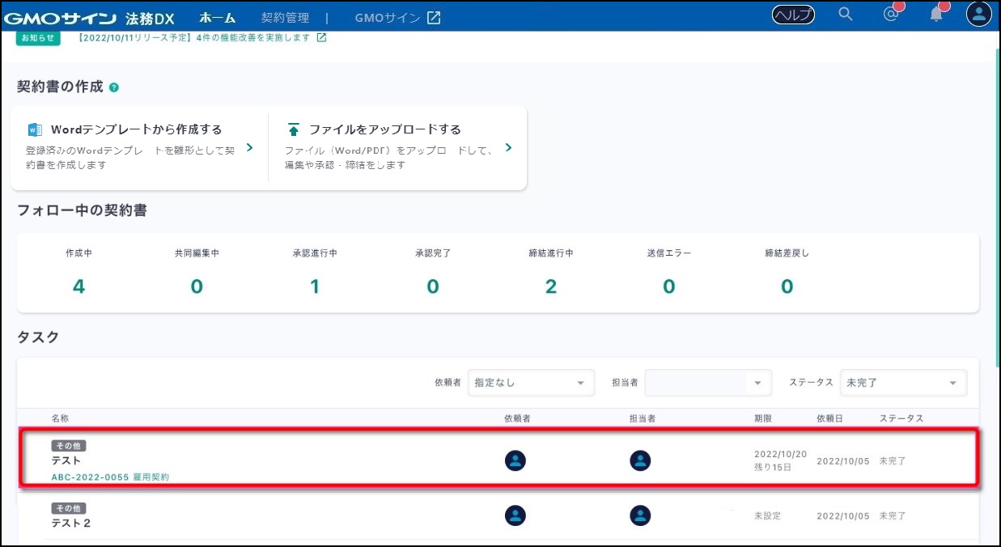The height and width of the screenshot is (547, 1001).
Task: Open the ABC-2022-0055 雇用契約 link
Action: tap(110, 477)
